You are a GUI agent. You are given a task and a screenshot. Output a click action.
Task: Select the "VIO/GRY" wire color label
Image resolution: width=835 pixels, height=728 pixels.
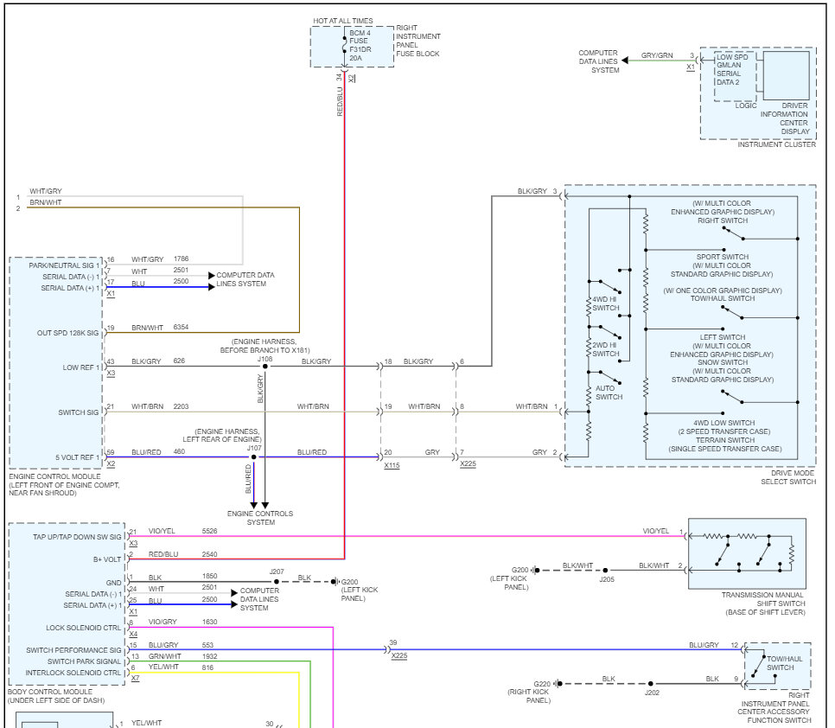(163, 622)
